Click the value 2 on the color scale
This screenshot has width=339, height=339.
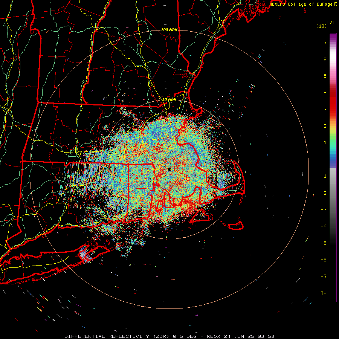click(325, 126)
